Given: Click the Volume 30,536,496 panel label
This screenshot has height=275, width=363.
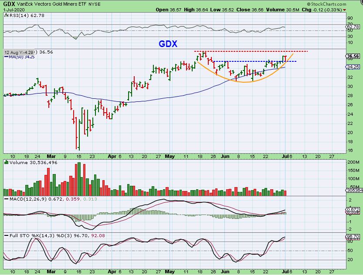Looking at the screenshot, I should click(33, 162).
